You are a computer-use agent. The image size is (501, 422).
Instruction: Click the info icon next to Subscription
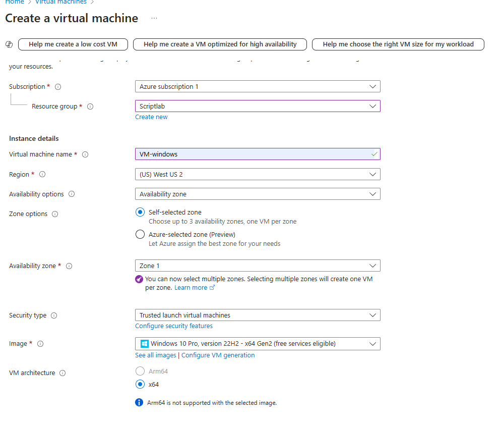click(x=58, y=87)
